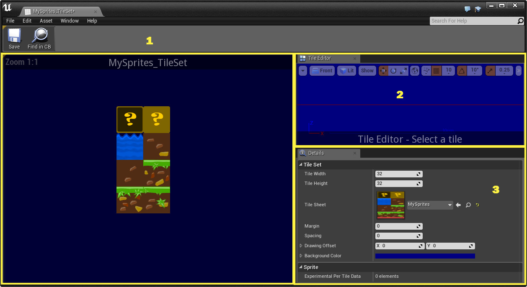Click the magnifier to browse to MySprites asset
The height and width of the screenshot is (287, 527).
pos(468,205)
